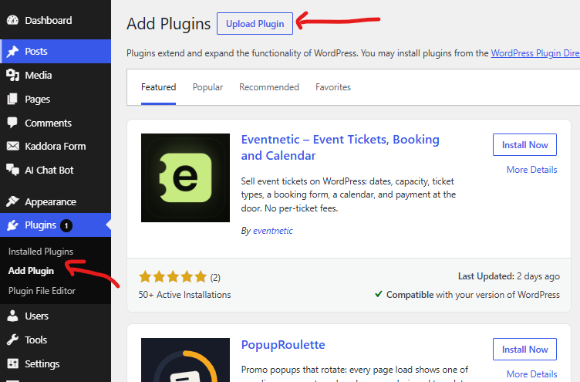Click the Settings sliders icon
The height and width of the screenshot is (382, 580).
(x=12, y=363)
